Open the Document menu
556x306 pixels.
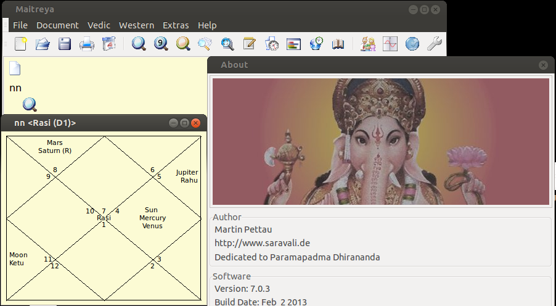57,25
